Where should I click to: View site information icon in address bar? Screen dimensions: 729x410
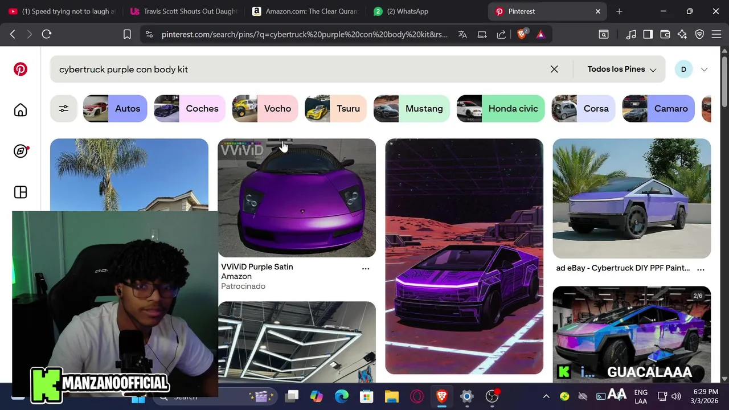[x=149, y=35]
